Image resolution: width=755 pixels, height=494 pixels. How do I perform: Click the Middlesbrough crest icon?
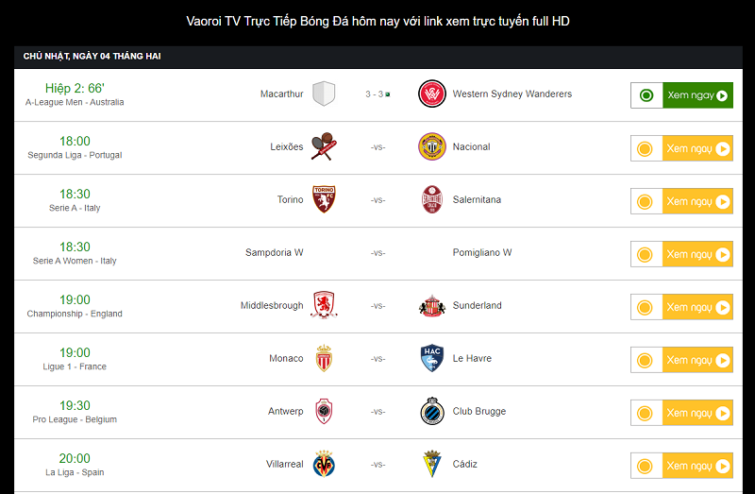click(x=324, y=305)
